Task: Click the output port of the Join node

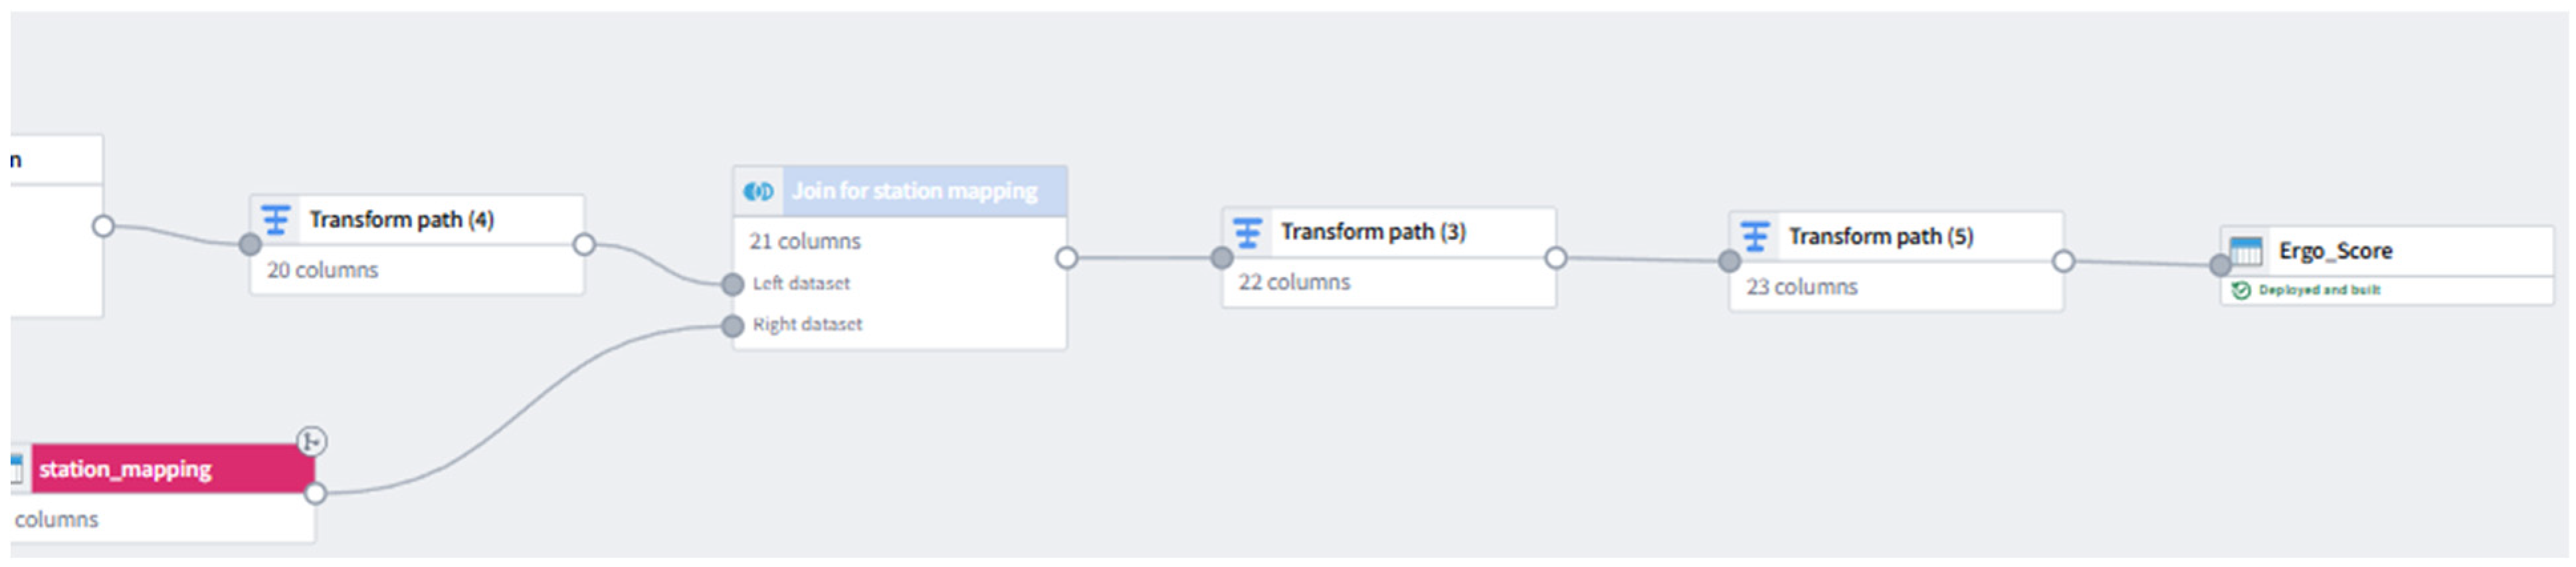Action: click(x=1067, y=258)
